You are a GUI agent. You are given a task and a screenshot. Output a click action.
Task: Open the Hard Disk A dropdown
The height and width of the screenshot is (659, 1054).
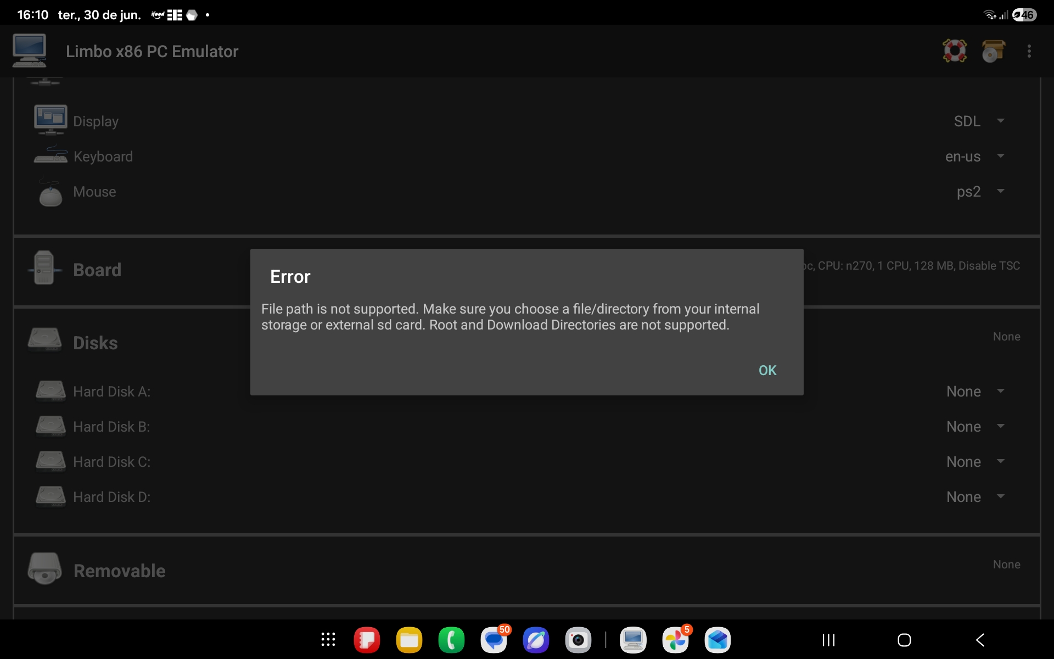tap(975, 392)
